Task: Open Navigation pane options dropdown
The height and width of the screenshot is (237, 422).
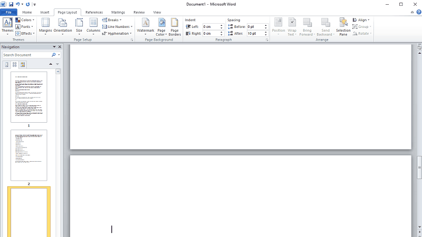Action: point(54,47)
